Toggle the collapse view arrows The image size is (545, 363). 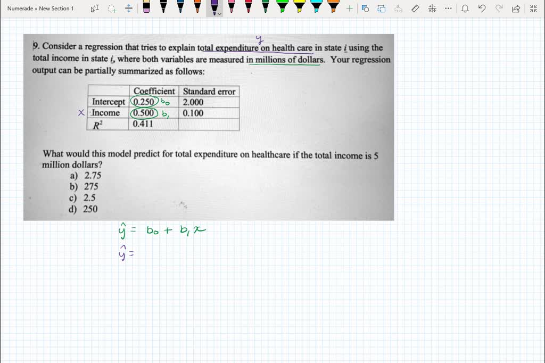point(532,8)
